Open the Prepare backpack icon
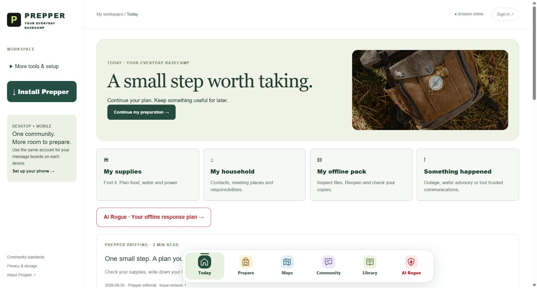 (x=246, y=262)
